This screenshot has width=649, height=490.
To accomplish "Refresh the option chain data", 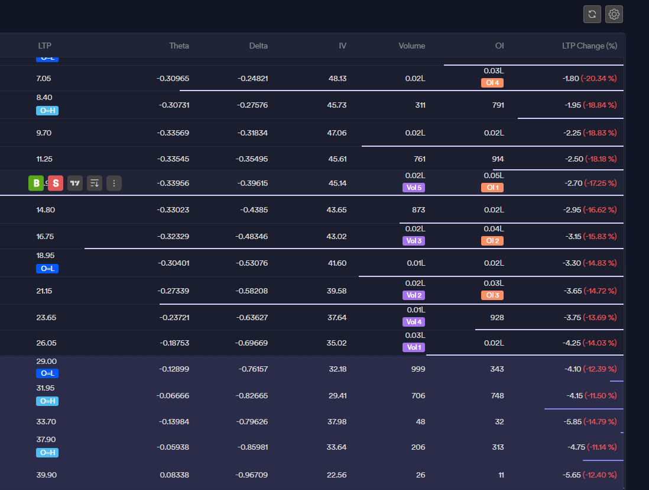I will [592, 14].
